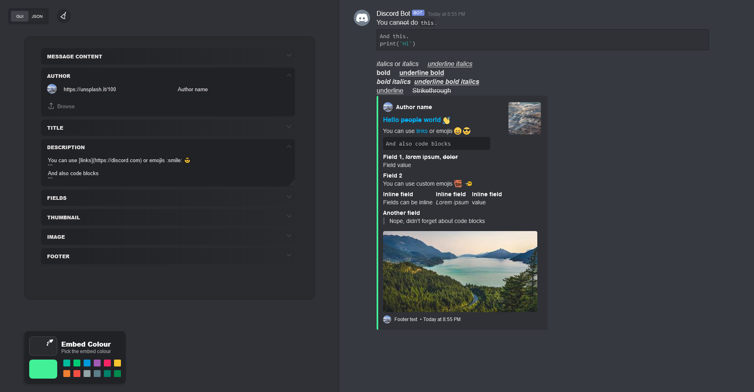Click the author avatar in the Author section
Viewport: 754px width, 392px height.
pos(52,89)
